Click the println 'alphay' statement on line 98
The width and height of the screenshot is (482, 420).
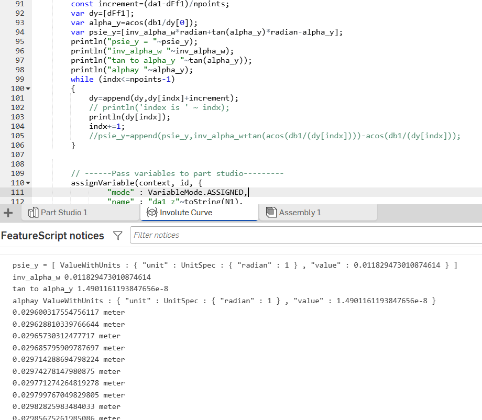(x=132, y=70)
